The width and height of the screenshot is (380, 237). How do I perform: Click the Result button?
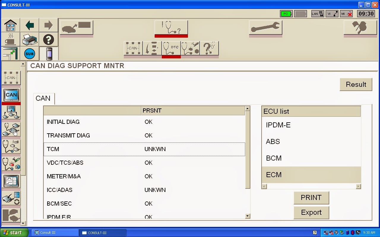tap(356, 84)
